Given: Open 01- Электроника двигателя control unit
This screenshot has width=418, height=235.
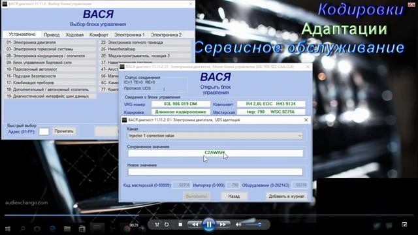Looking at the screenshot, I should (50, 42).
